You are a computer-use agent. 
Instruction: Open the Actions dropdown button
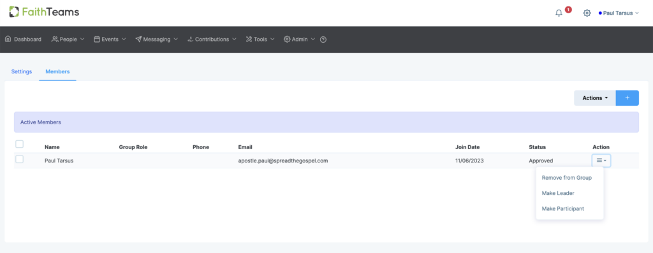click(x=595, y=98)
